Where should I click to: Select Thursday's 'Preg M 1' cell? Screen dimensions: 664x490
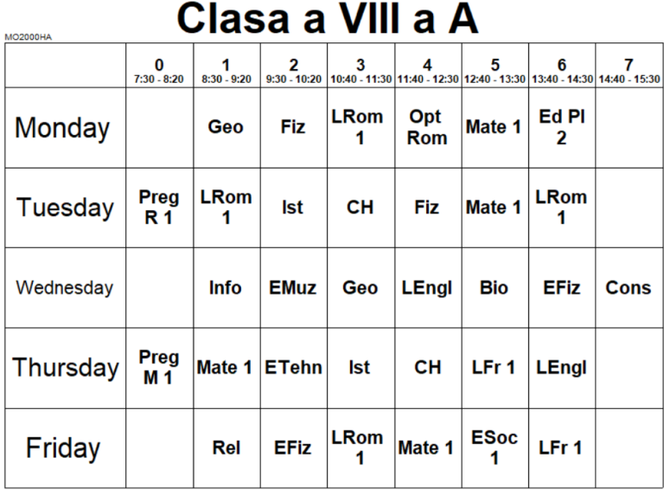click(x=159, y=368)
